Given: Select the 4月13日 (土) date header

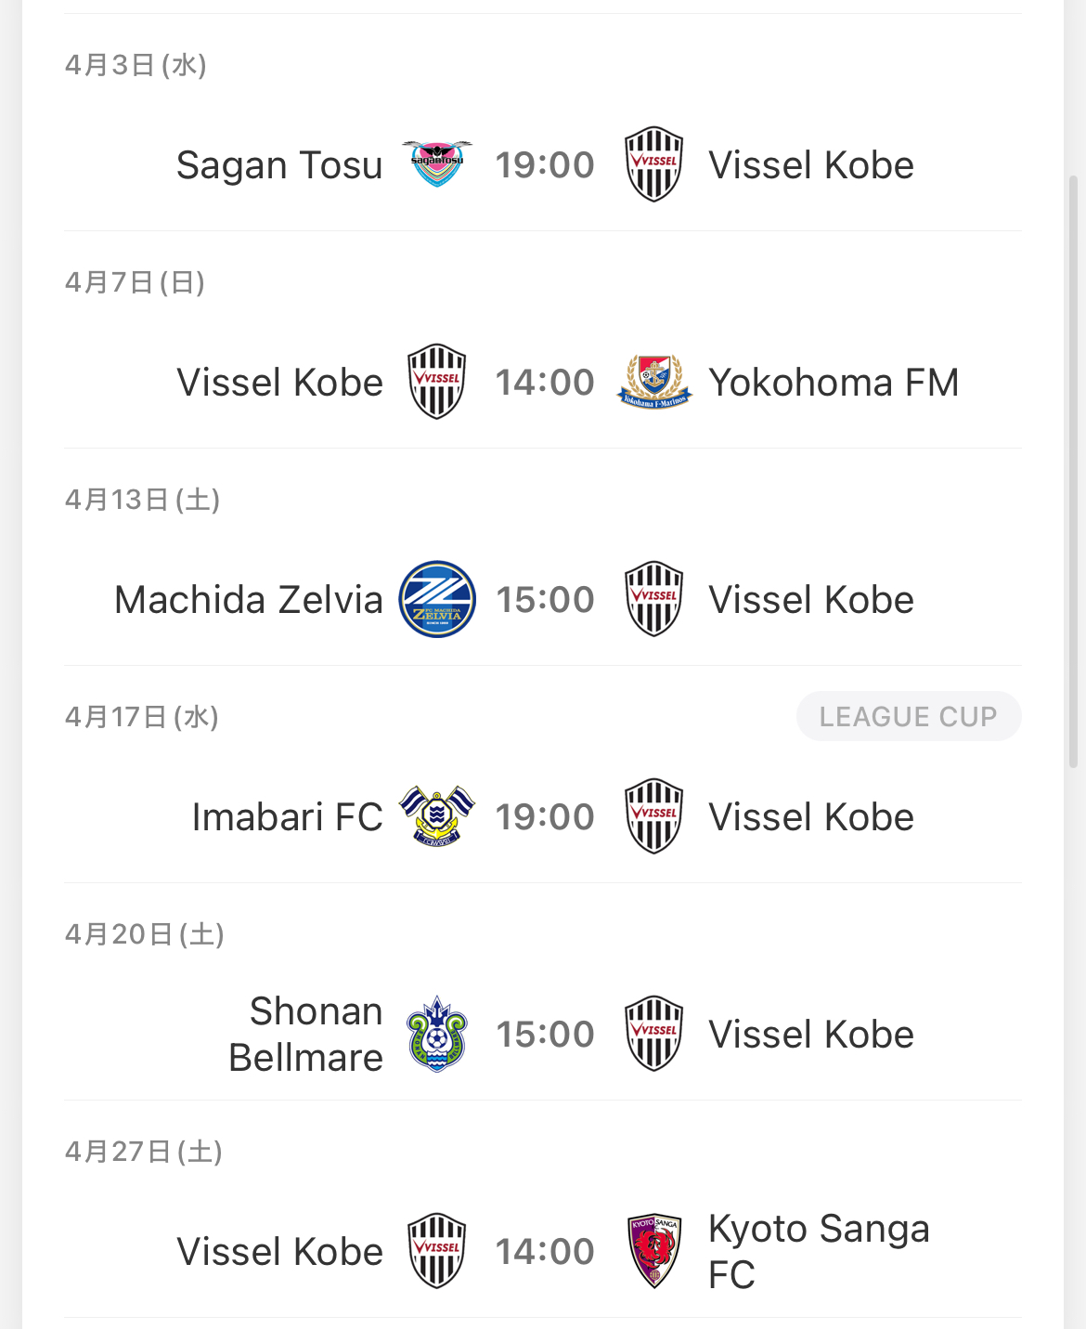Looking at the screenshot, I should point(143,500).
